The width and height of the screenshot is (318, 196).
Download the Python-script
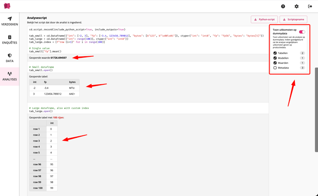[x=264, y=19]
